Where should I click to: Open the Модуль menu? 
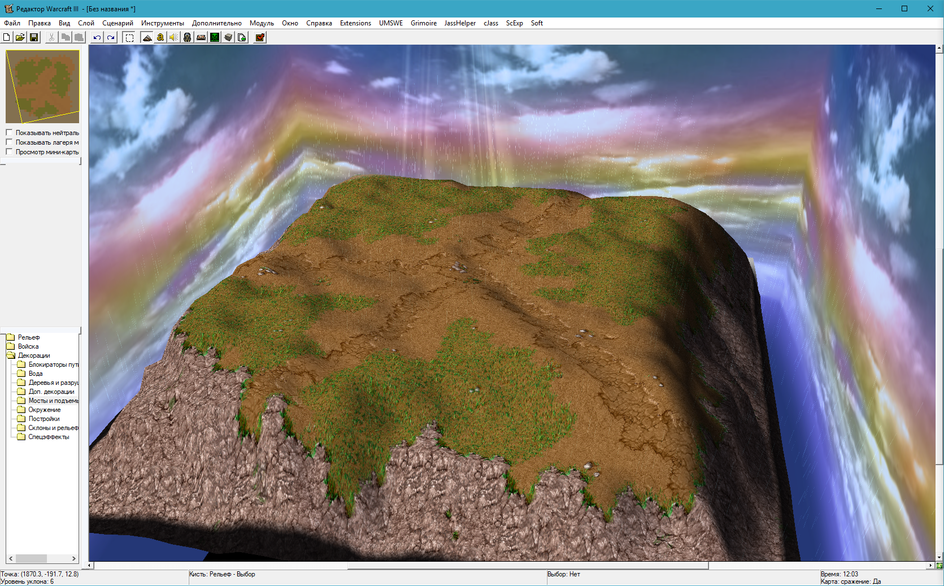click(262, 23)
